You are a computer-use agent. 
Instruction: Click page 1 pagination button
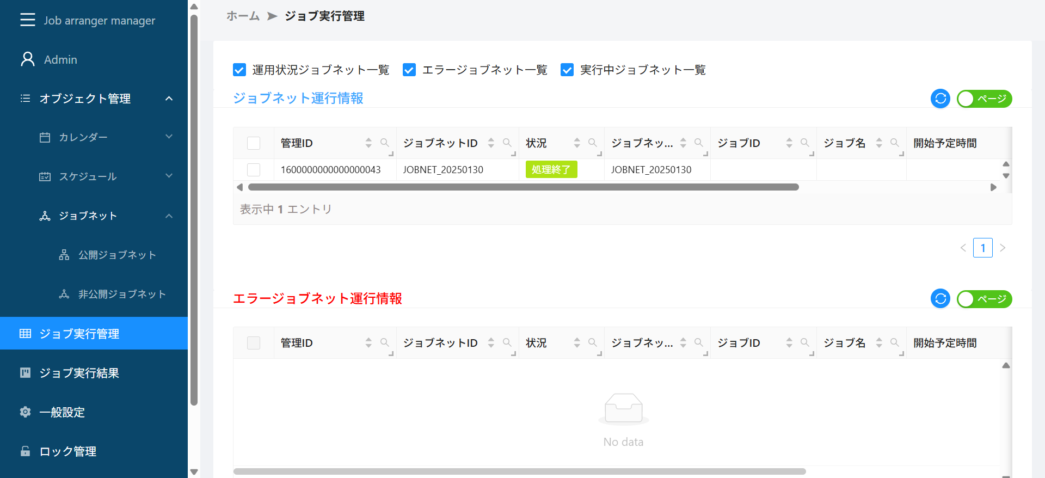[982, 248]
